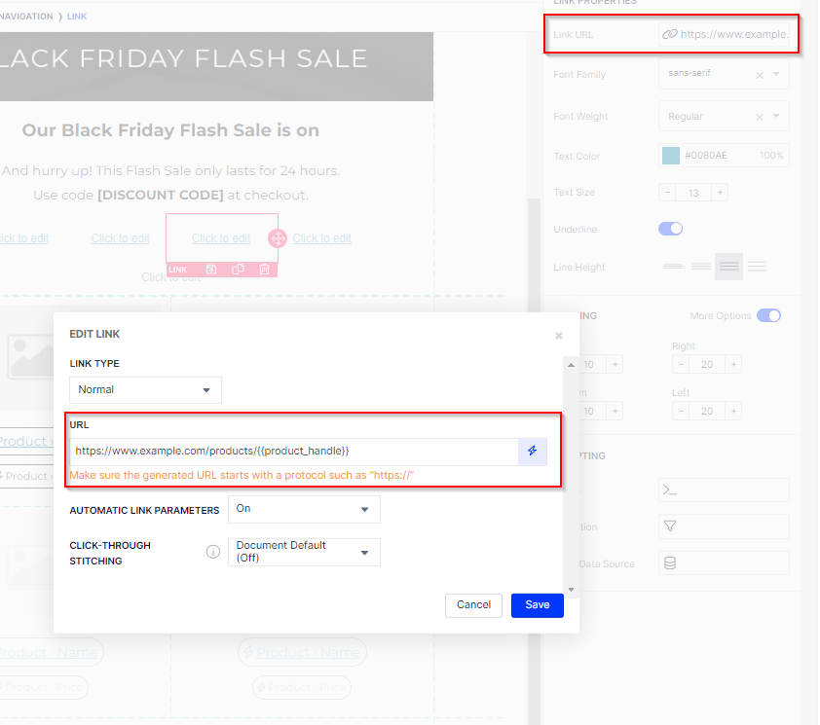The width and height of the screenshot is (820, 725).
Task: Open the Click-Through Stitching dropdown
Action: click(x=302, y=552)
